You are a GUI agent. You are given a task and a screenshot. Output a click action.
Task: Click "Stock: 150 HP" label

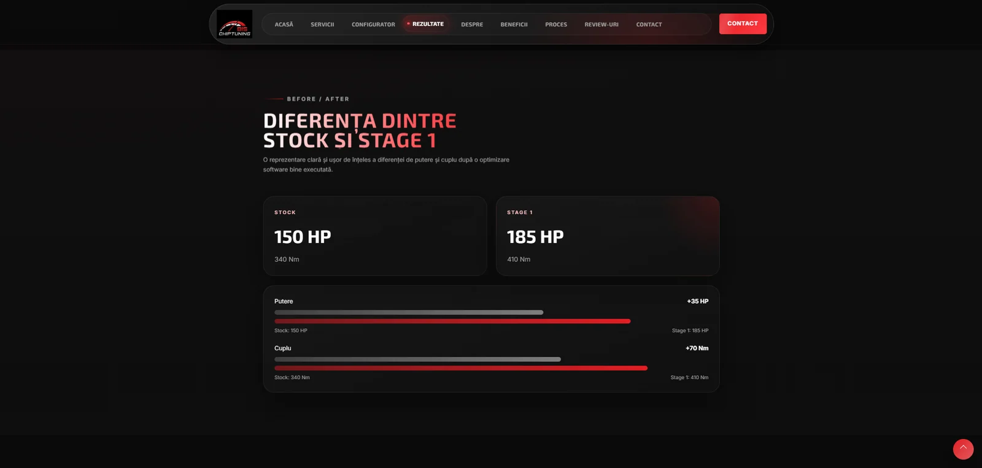[291, 331]
